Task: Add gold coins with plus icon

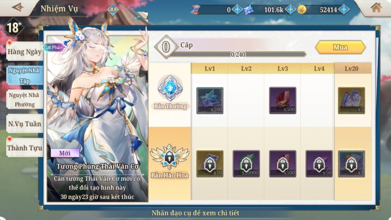Action: 344,10
